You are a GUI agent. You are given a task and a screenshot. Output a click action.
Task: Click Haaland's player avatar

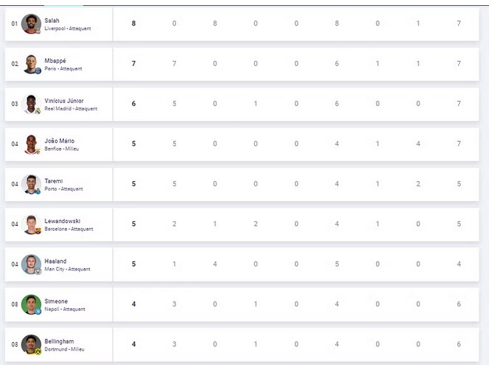point(31,264)
